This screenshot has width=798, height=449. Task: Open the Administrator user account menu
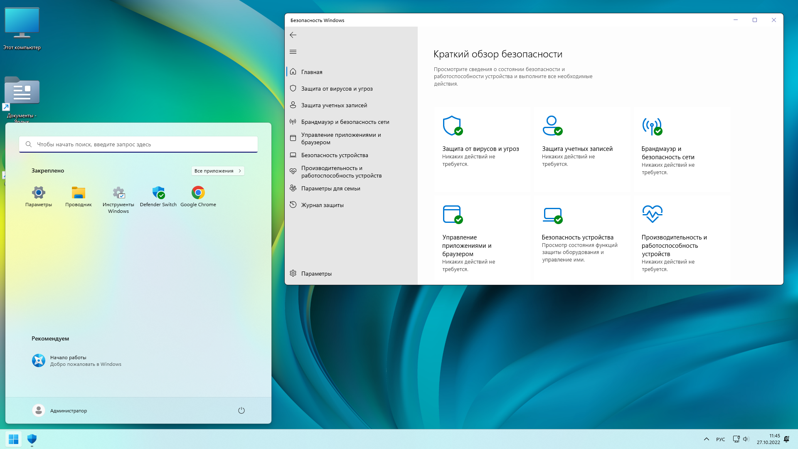click(x=60, y=410)
